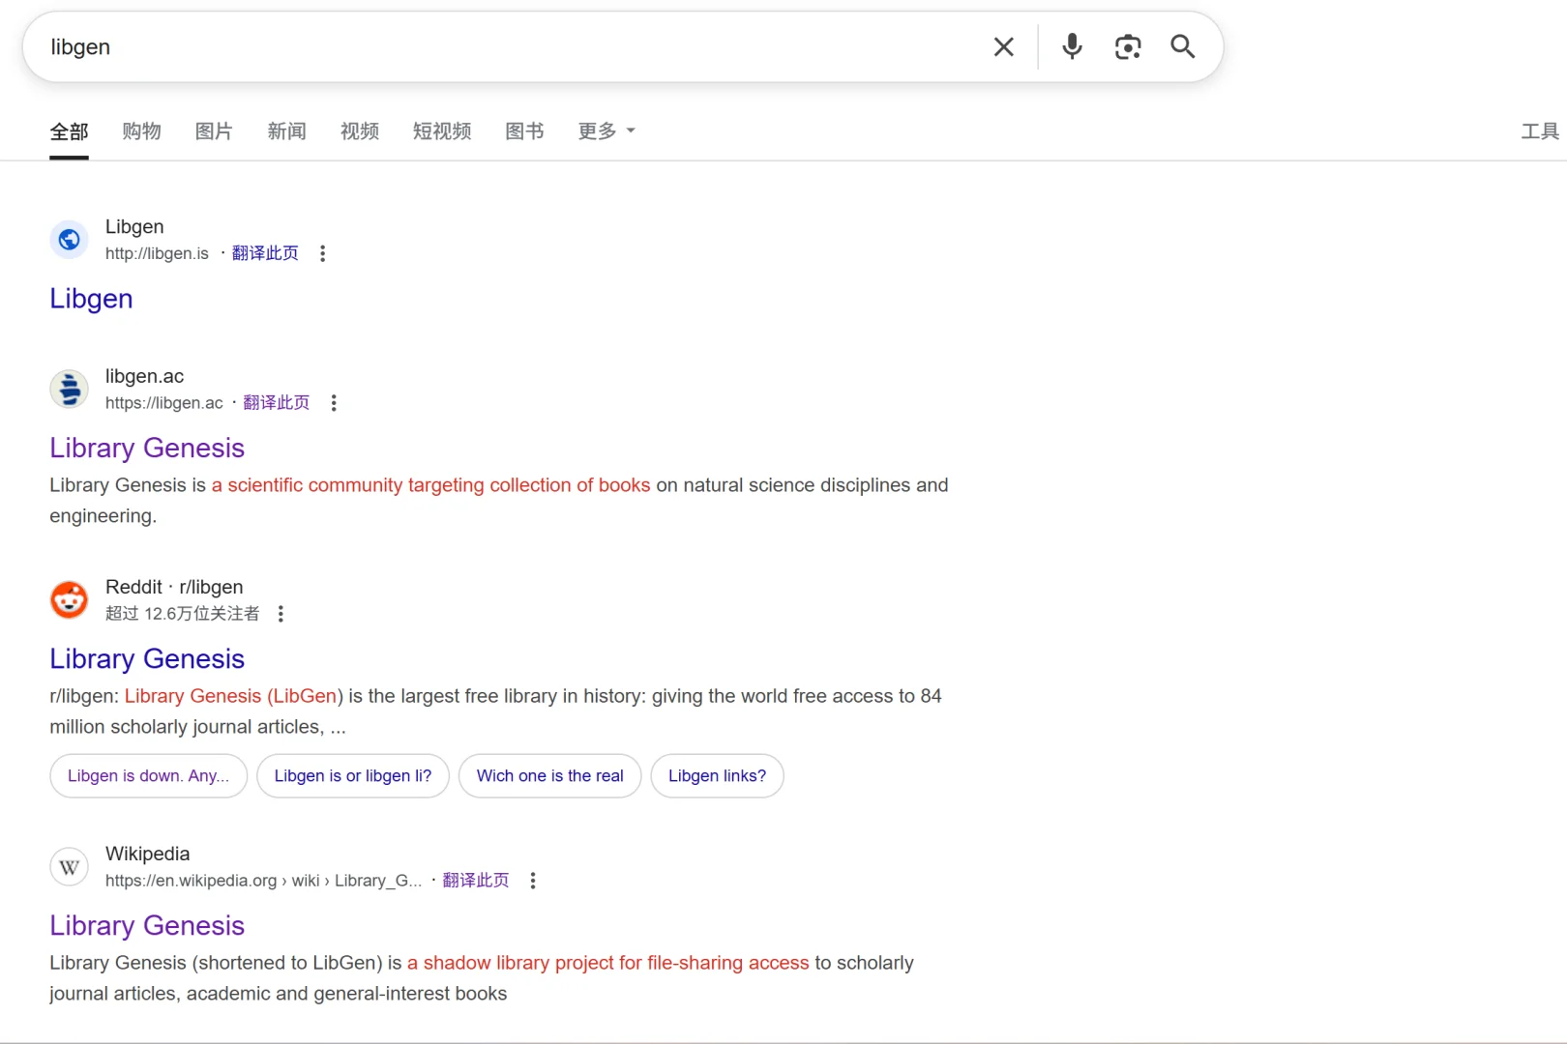Expand the 更多 dropdown menu

coord(606,131)
